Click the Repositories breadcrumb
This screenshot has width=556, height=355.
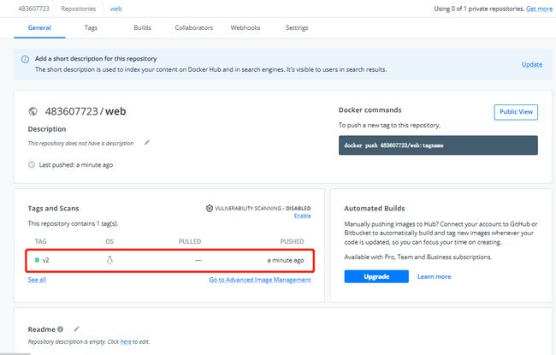(x=79, y=9)
